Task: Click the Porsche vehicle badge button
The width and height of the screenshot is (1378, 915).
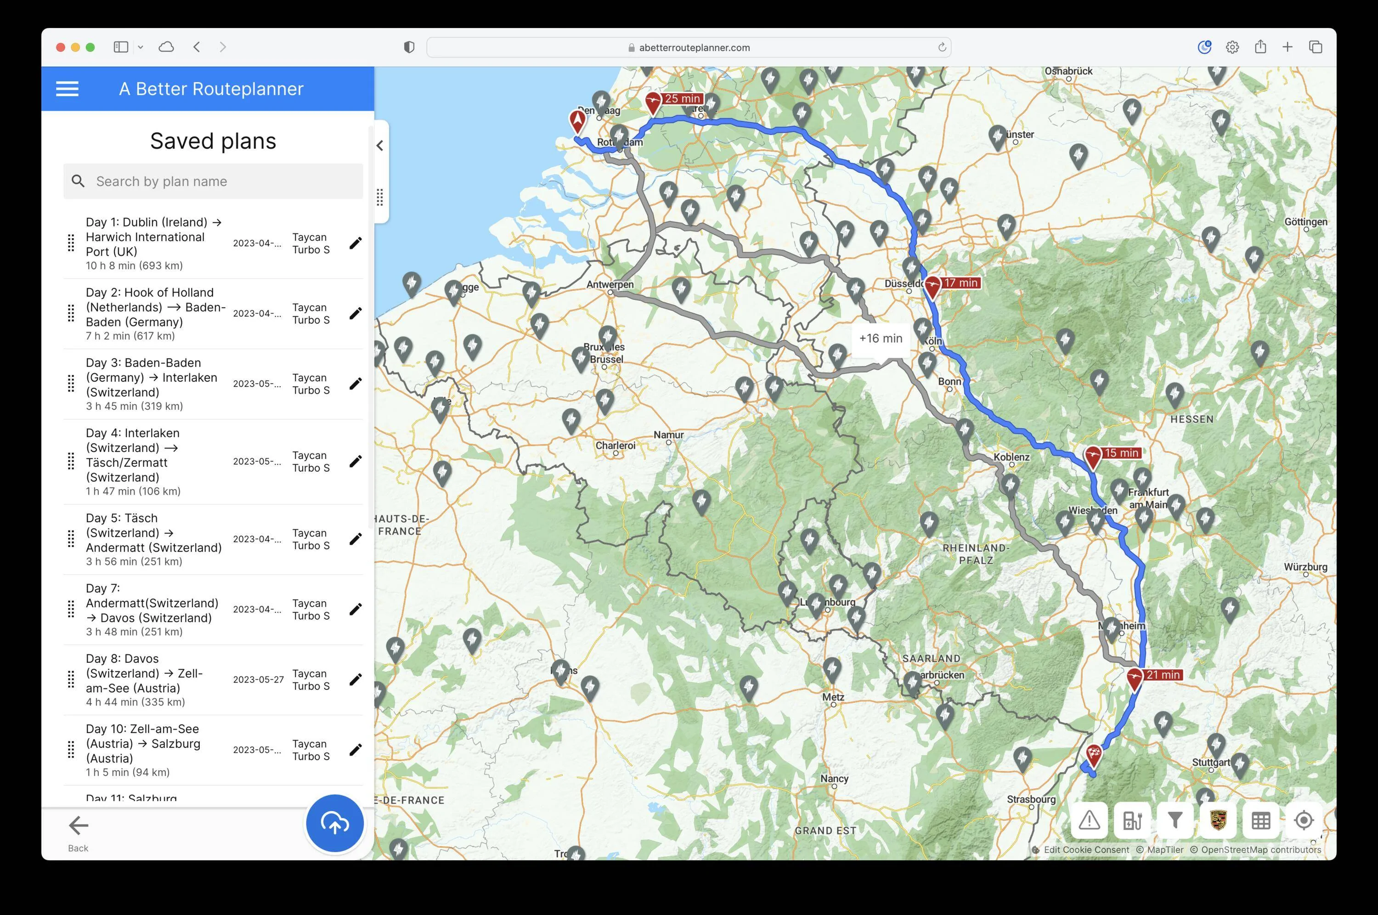Action: [x=1218, y=820]
